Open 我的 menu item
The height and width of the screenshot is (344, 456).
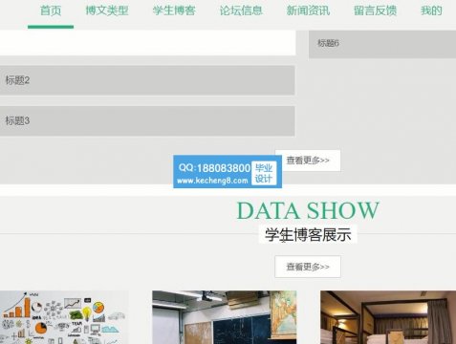click(431, 11)
